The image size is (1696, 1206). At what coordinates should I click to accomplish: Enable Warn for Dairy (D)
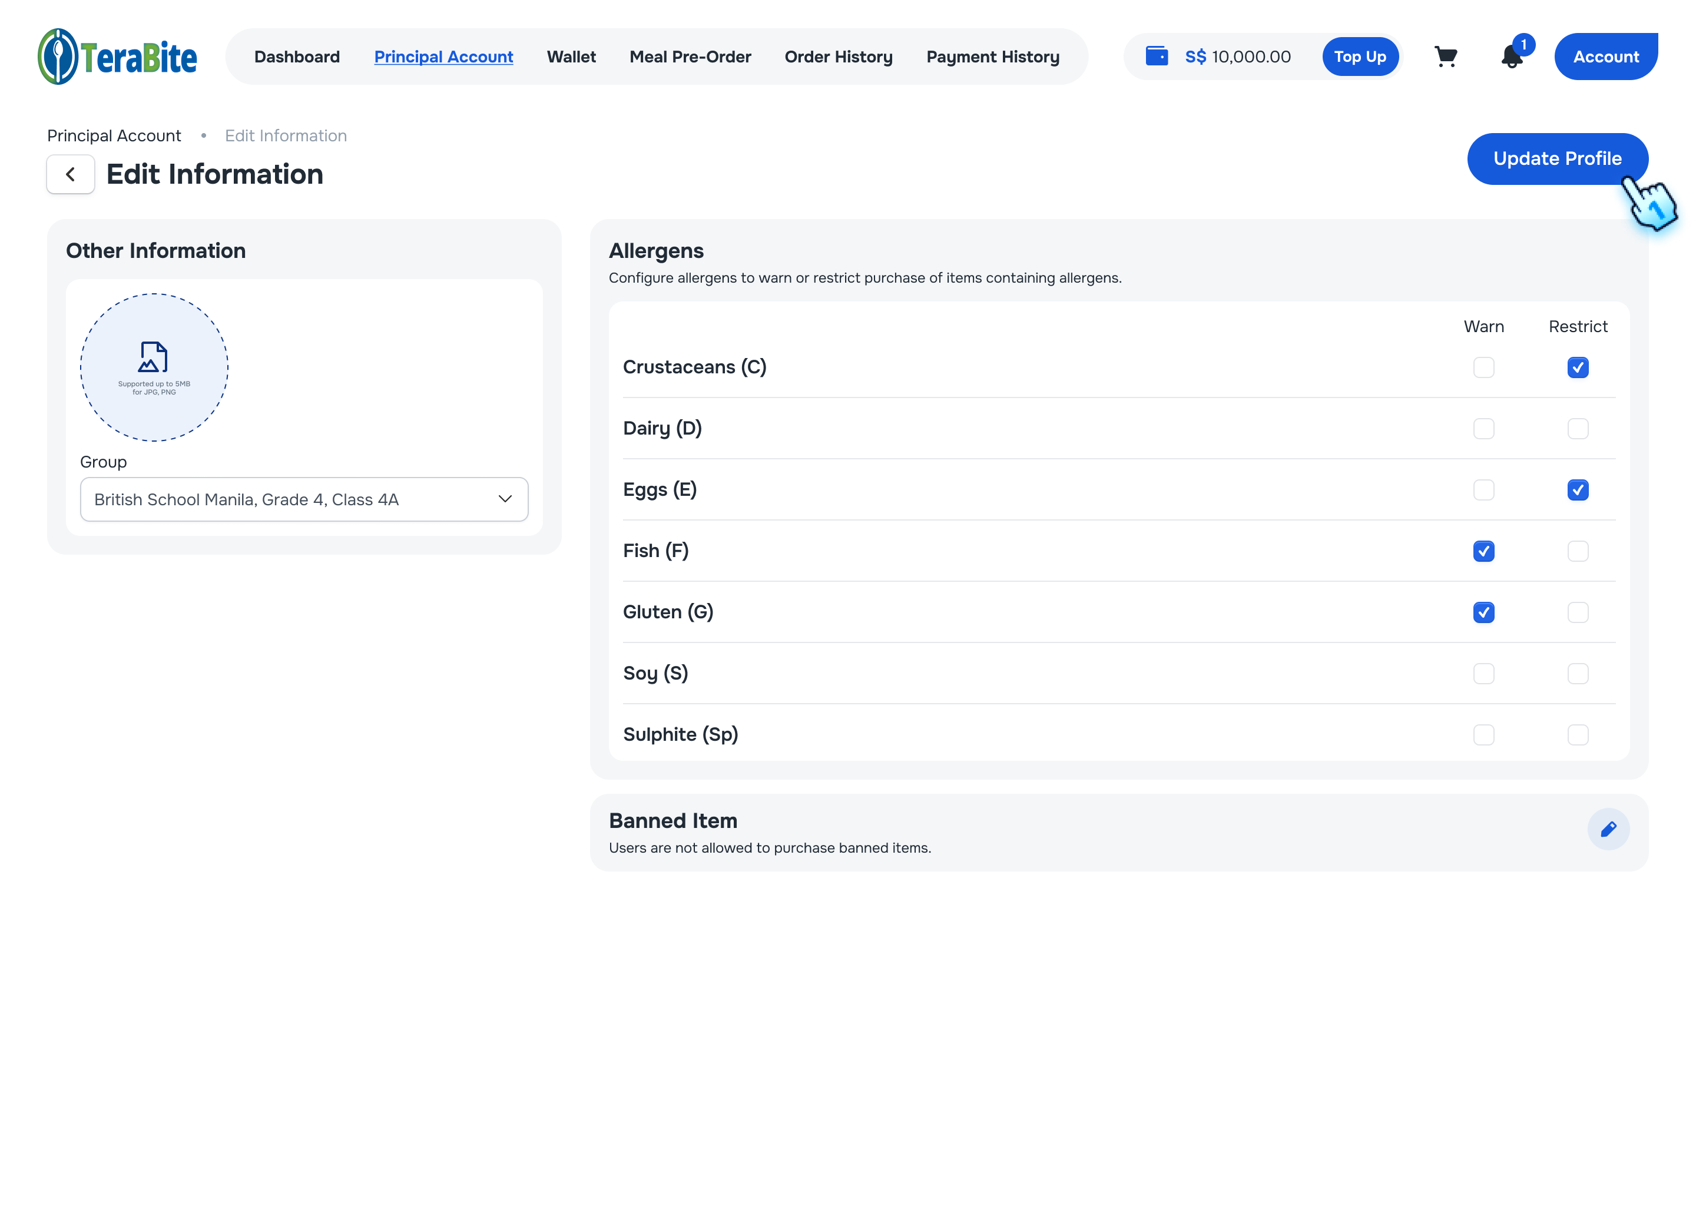click(x=1483, y=429)
